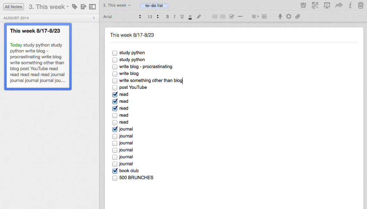
Task: Select the 'This week 8/17-8/23' note card
Action: tap(38, 57)
